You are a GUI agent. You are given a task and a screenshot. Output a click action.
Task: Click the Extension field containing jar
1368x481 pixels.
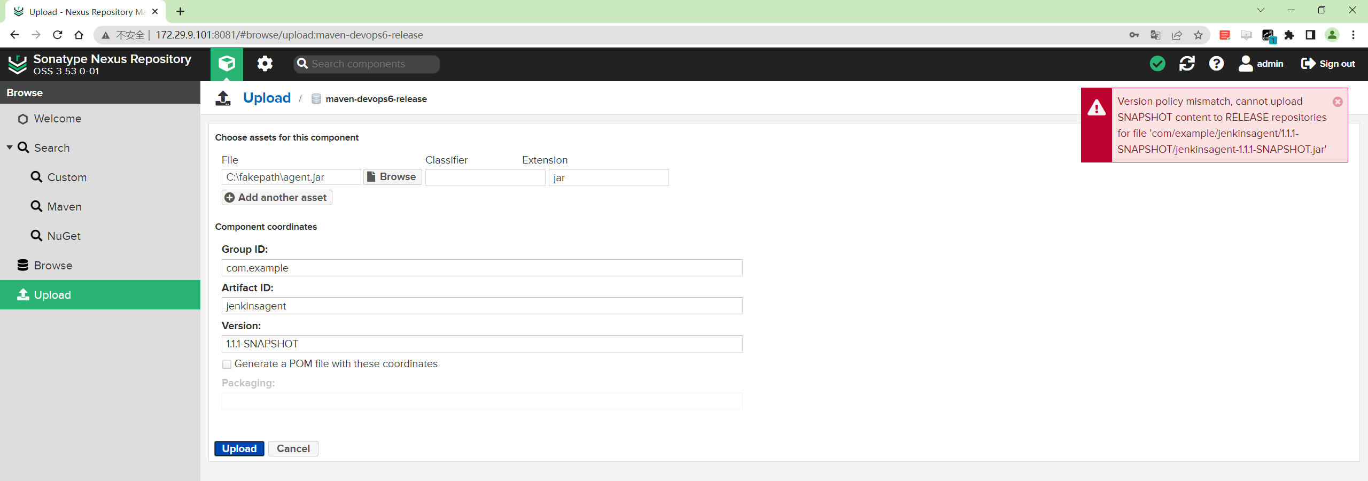coord(609,177)
